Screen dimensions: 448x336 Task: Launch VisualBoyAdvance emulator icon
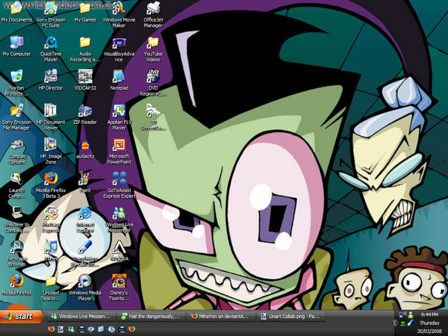pyautogui.click(x=119, y=49)
